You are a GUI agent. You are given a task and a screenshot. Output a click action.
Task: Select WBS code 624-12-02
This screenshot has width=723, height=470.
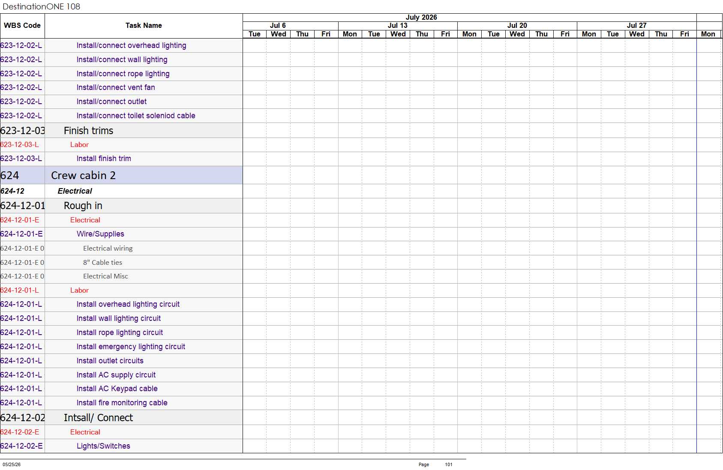(23, 418)
